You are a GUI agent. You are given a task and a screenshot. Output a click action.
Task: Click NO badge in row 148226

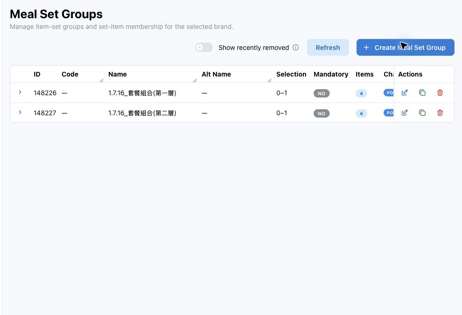(x=322, y=93)
